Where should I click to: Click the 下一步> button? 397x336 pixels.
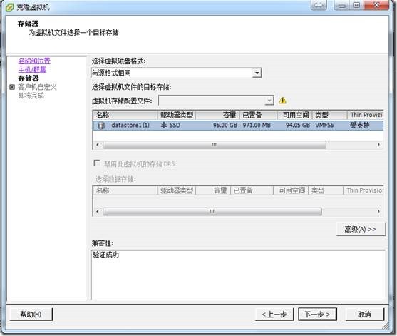(317, 315)
